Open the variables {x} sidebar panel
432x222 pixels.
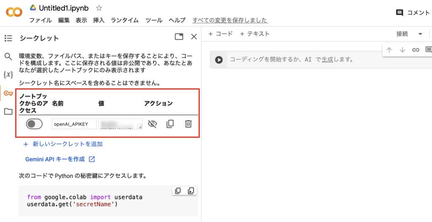8,75
